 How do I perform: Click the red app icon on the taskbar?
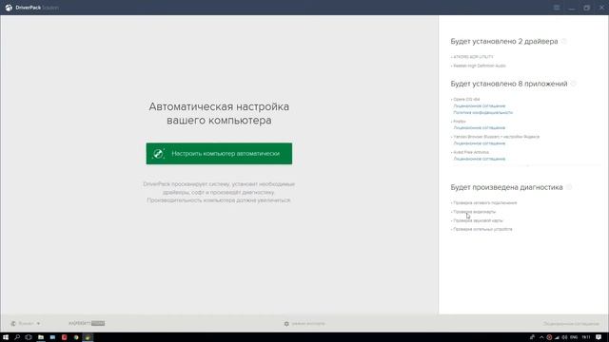pyautogui.click(x=64, y=337)
